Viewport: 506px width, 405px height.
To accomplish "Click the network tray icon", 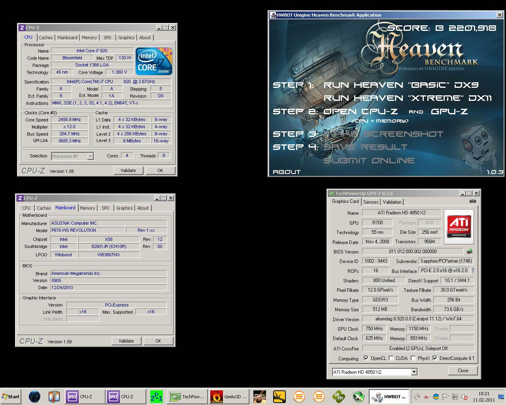I will (455, 397).
